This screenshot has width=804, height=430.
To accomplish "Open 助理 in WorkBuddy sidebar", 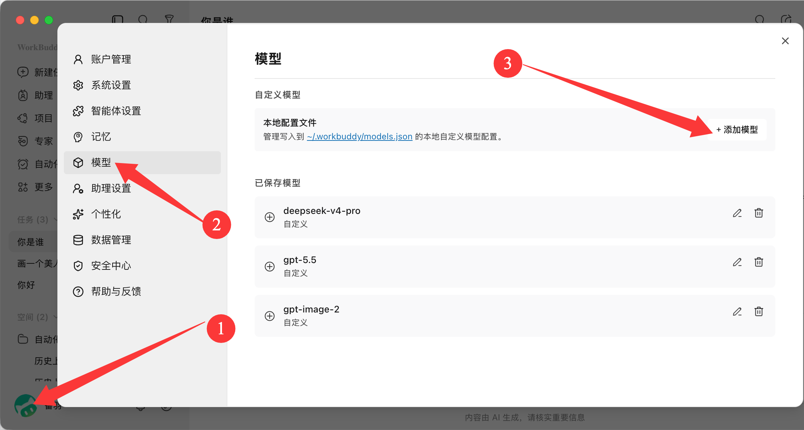I will coord(35,95).
